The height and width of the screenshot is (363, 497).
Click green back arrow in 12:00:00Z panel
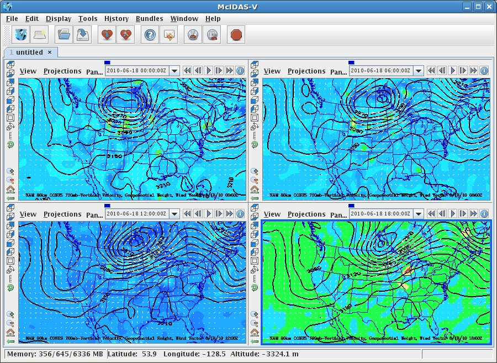[10, 341]
